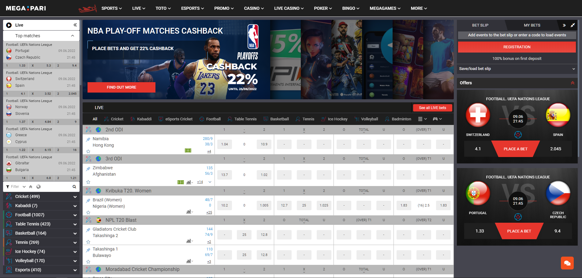The image size is (582, 278).
Task: Select the Football tab in the live section
Action: 210,119
